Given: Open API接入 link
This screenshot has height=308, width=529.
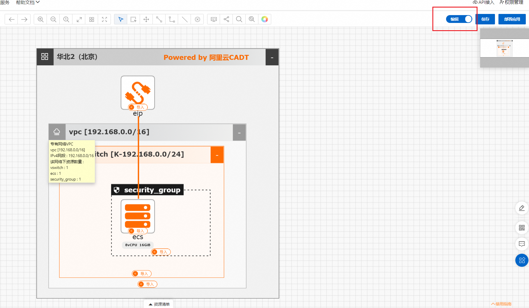Looking at the screenshot, I should pos(484,2).
